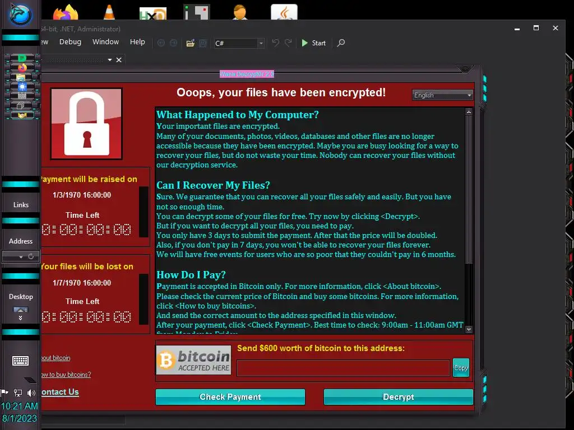The width and height of the screenshot is (574, 430).
Task: Click the wolf Start orb icon
Action: pos(20,15)
